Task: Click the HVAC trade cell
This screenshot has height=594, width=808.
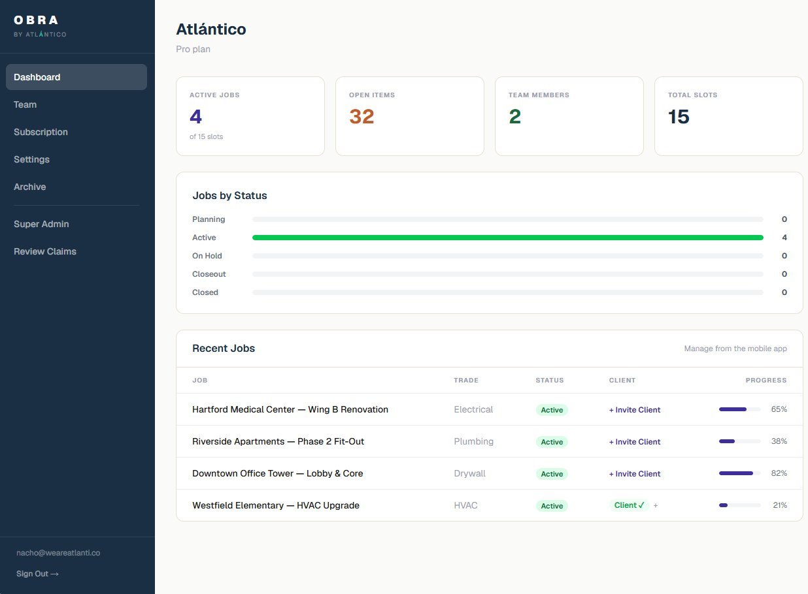Action: tap(466, 505)
